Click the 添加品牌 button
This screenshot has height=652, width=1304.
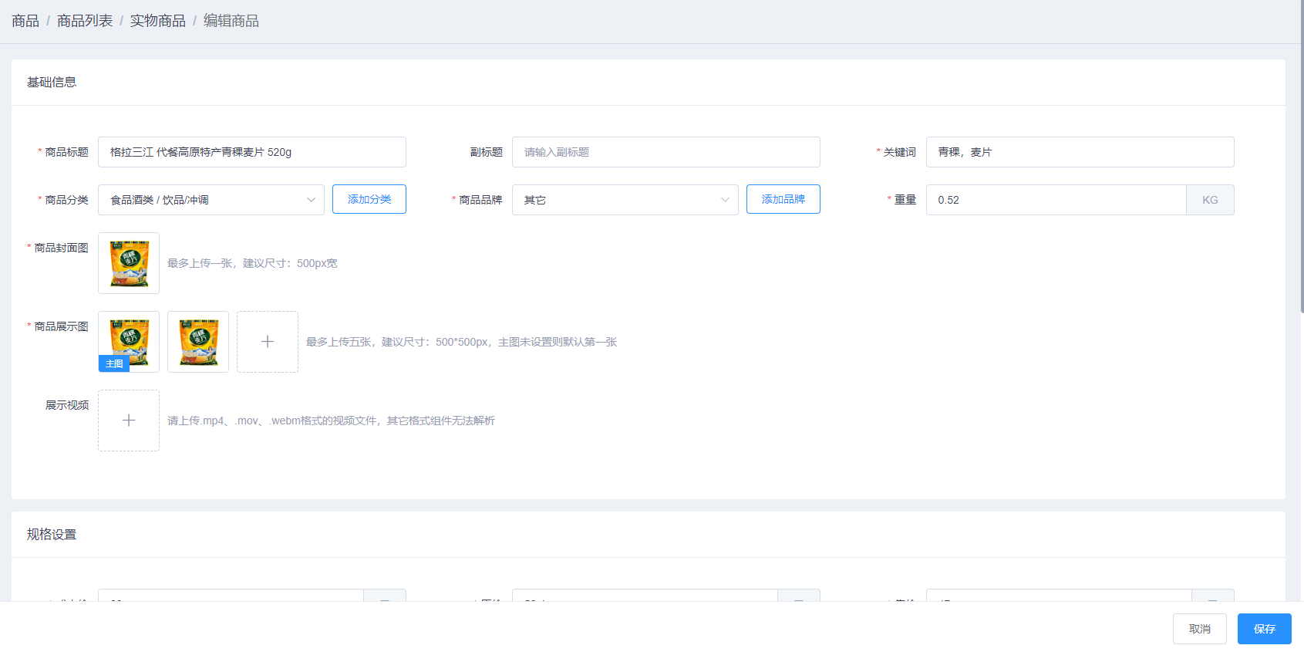pos(783,199)
